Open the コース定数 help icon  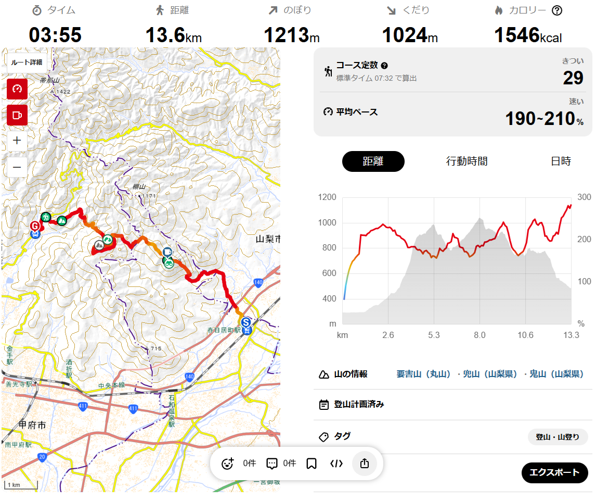point(384,66)
